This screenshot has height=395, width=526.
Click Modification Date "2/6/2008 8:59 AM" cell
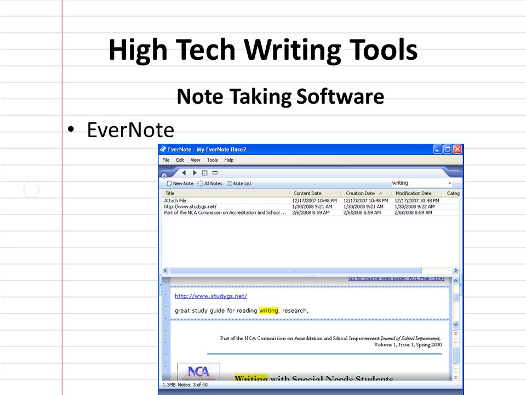coord(413,213)
